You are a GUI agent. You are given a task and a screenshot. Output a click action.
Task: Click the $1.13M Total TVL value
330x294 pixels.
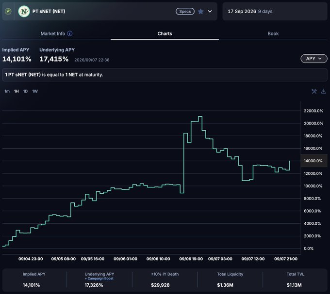click(294, 285)
